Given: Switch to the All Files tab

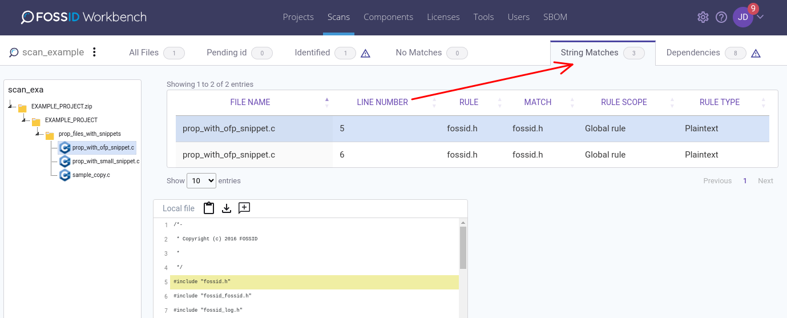Looking at the screenshot, I should tap(156, 53).
